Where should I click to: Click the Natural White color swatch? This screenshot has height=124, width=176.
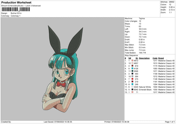pyautogui.click(x=132, y=87)
